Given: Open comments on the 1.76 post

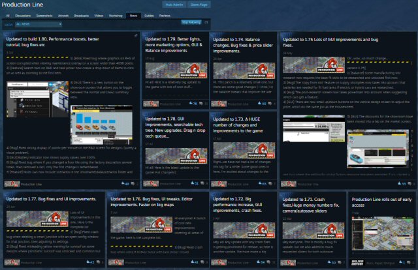Looking at the screenshot, I should [202, 262].
